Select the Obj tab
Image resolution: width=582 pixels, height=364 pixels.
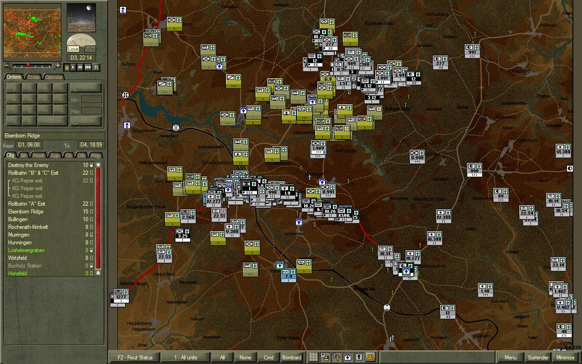click(10, 155)
